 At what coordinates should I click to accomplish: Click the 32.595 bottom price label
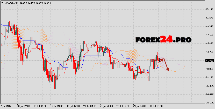(210, 103)
